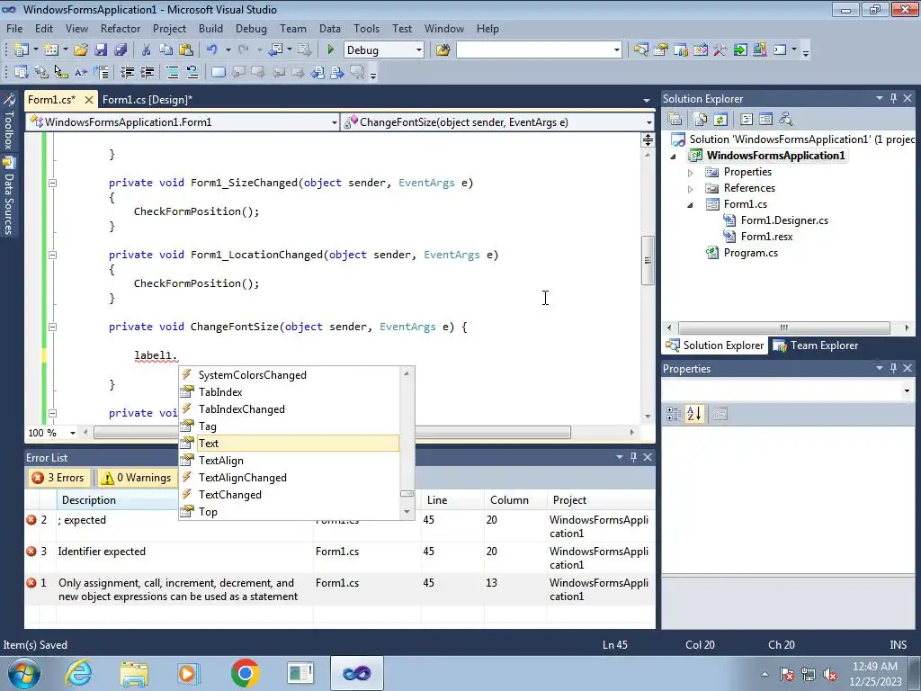Click the Paste clipboard icon
The width and height of the screenshot is (921, 691).
pos(186,50)
